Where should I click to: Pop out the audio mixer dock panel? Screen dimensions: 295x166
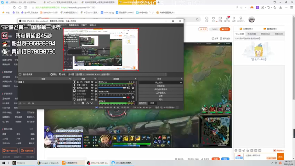pos(136,79)
